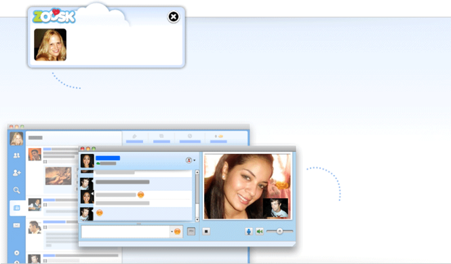
Task: Click the smiley in last chat message
Action: (x=100, y=212)
